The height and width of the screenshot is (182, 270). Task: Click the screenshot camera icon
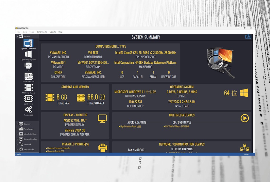[248, 37]
